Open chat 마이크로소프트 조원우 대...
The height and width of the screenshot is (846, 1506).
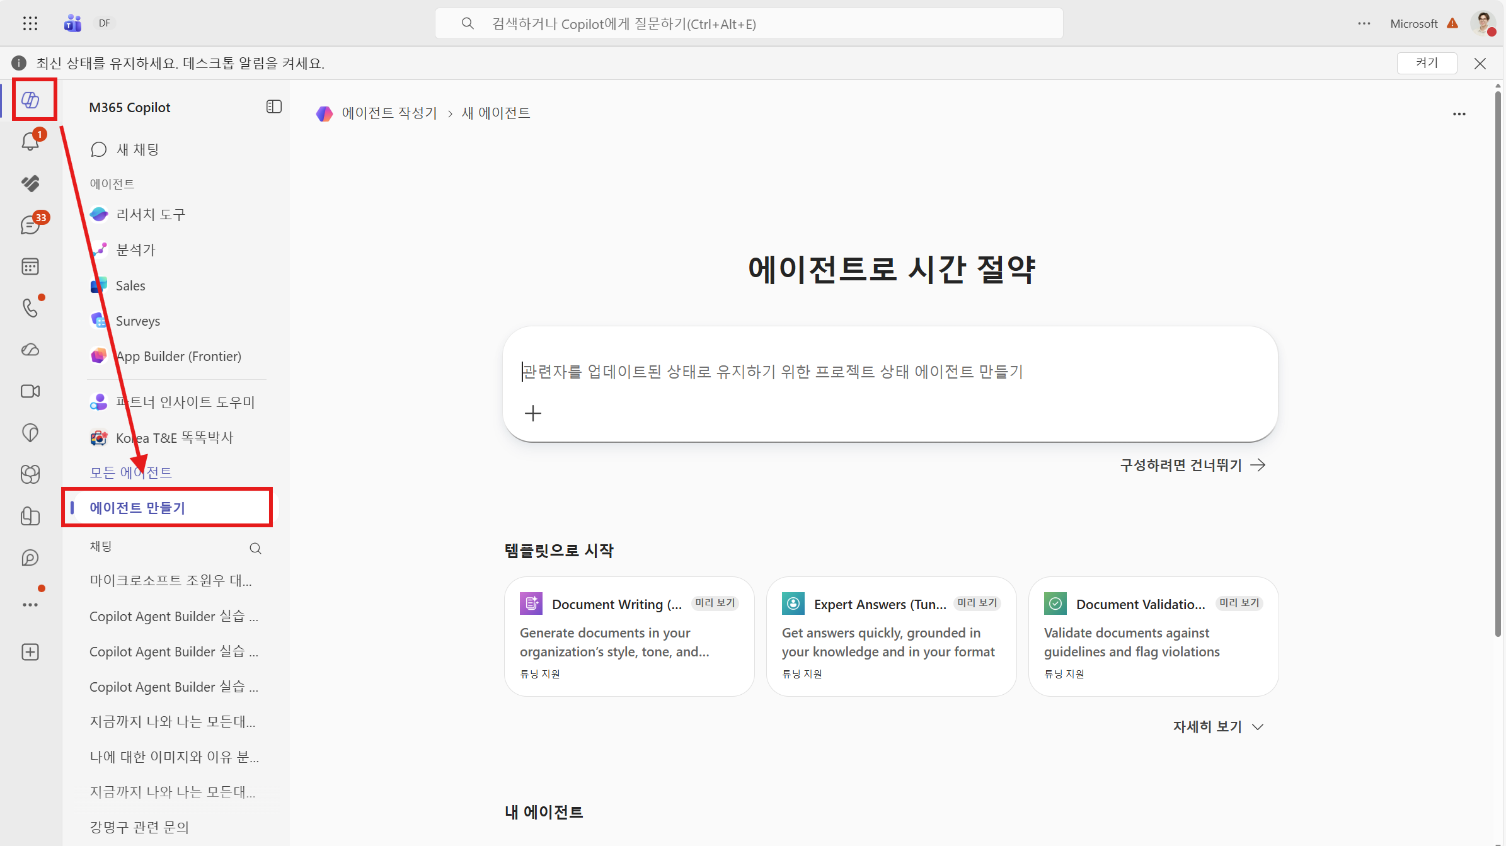(171, 581)
